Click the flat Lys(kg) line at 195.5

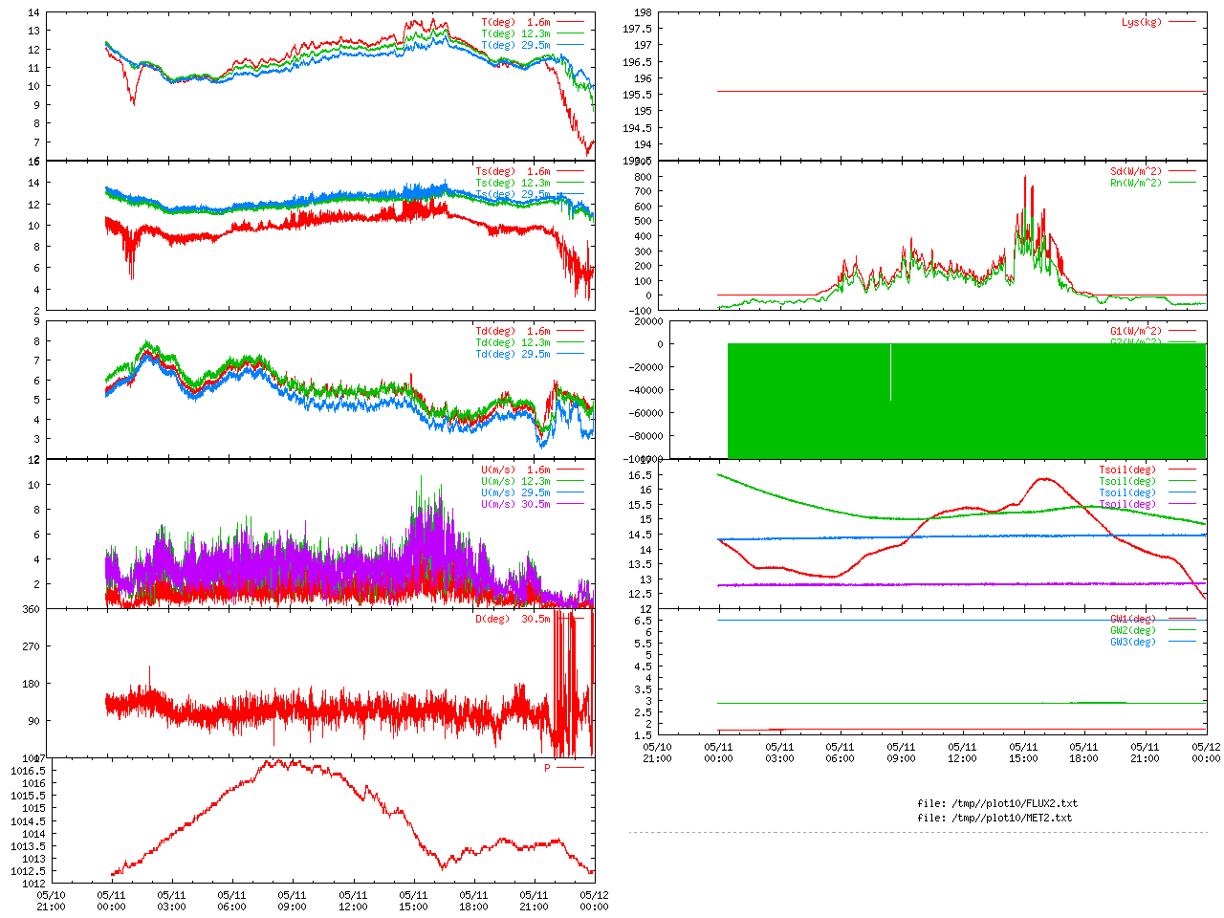(x=962, y=92)
